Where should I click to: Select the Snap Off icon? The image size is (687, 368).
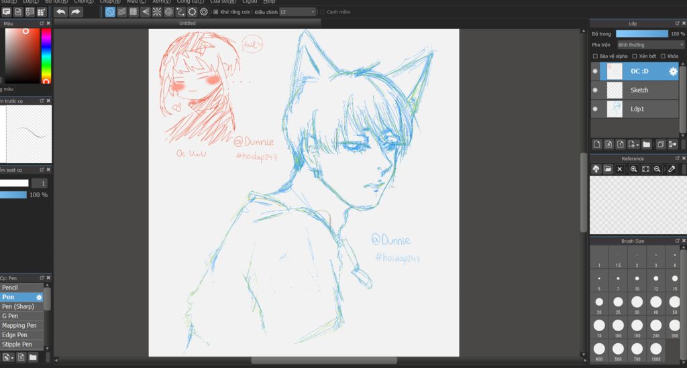[x=110, y=12]
